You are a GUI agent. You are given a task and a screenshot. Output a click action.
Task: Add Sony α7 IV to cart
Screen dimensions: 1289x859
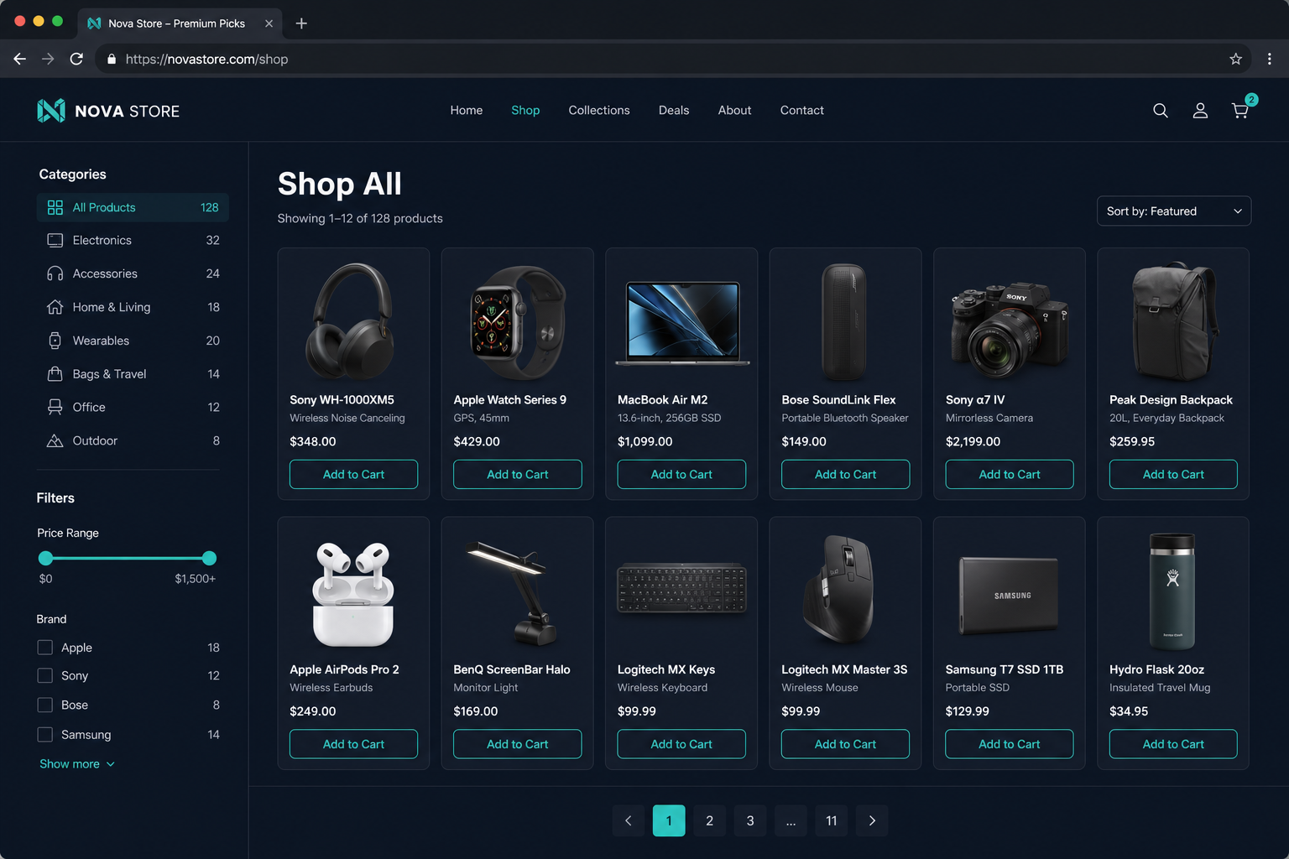(1010, 474)
